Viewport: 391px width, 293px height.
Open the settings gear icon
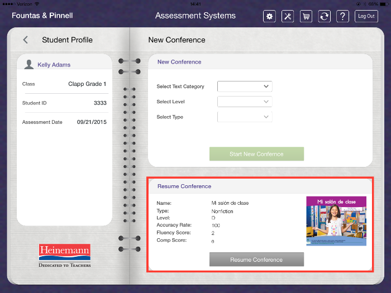coord(269,16)
